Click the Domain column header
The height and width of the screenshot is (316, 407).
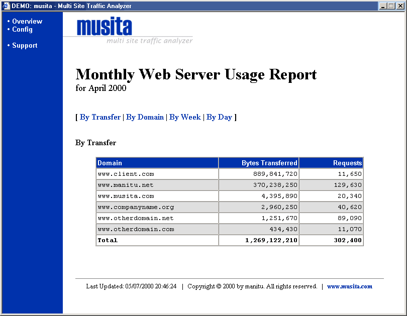point(157,163)
